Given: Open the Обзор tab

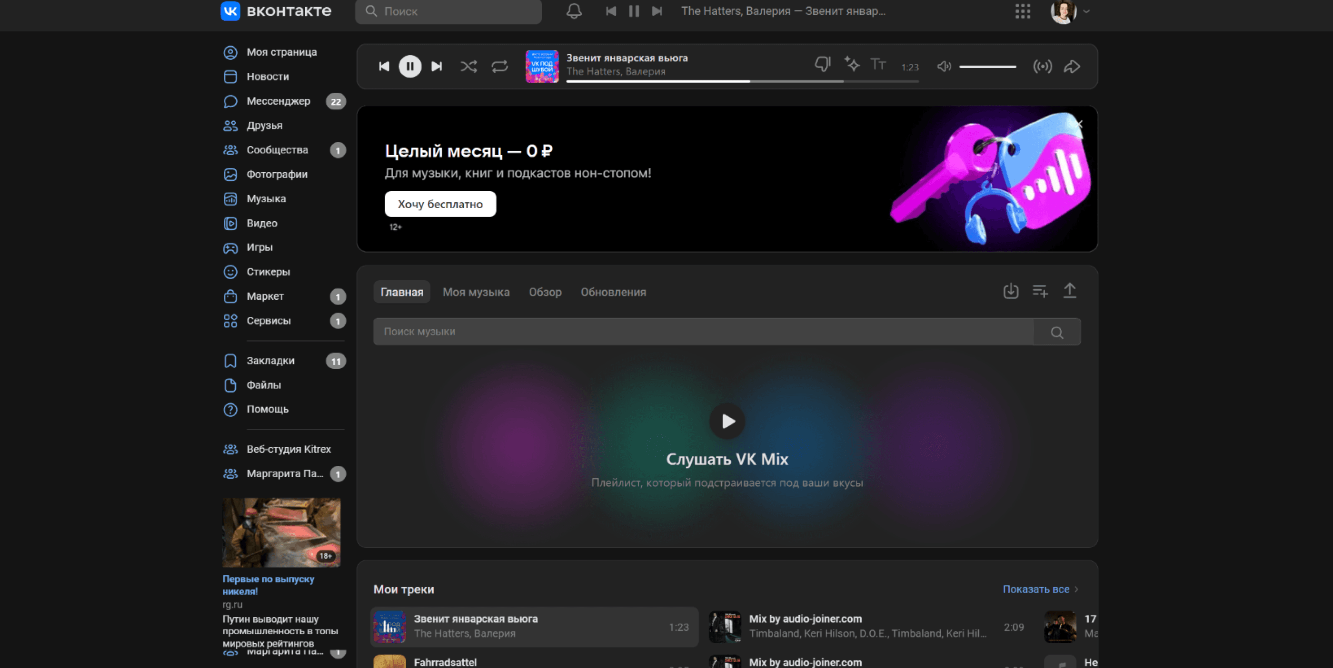Looking at the screenshot, I should tap(545, 292).
